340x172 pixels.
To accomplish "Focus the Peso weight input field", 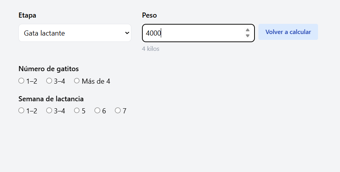I will 192,33.
